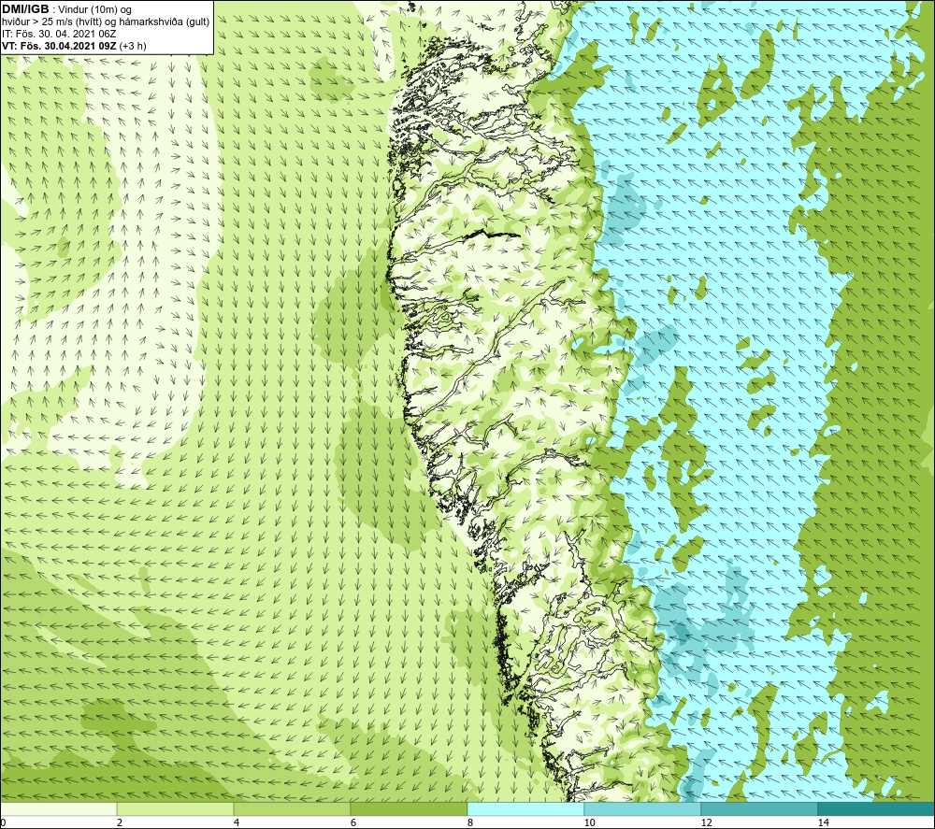Click the 'DMI/IGB : Vindur (10m) og' title line
Image resolution: width=935 pixels, height=829 pixels.
click(66, 9)
